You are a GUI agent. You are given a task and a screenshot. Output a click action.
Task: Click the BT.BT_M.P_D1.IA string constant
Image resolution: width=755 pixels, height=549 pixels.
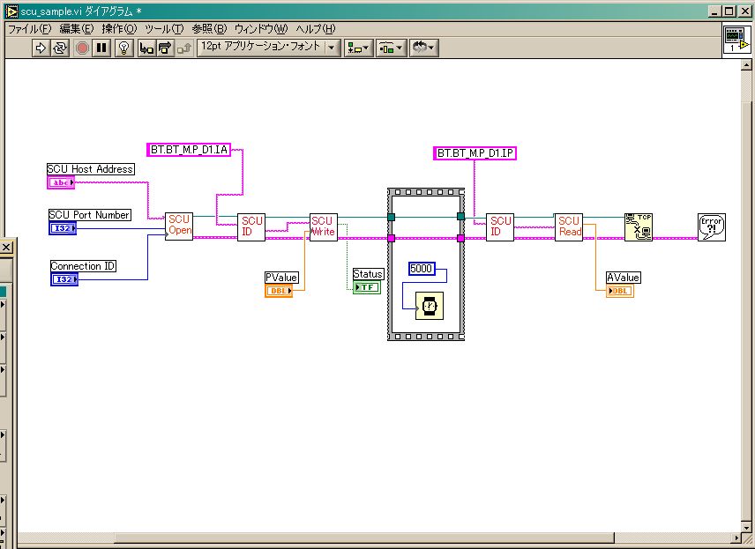(190, 150)
